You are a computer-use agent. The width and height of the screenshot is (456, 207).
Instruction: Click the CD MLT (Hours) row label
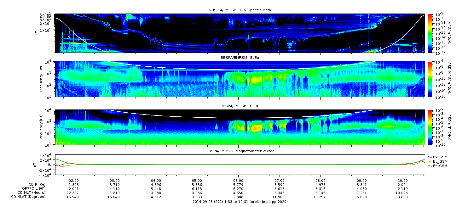31,193
